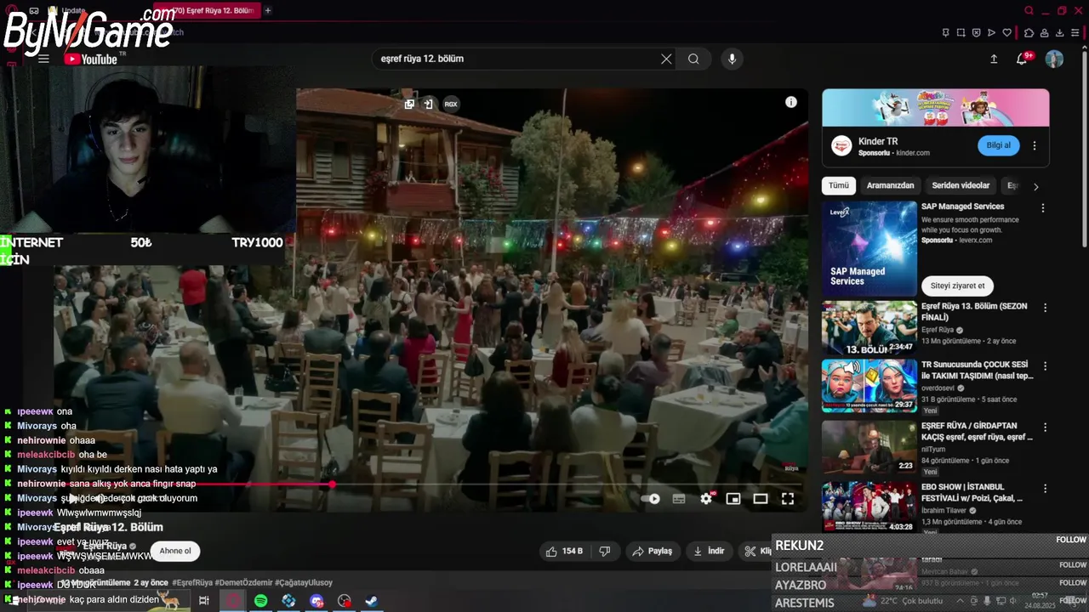
Task: Open a new browser tab with plus
Action: point(267,10)
